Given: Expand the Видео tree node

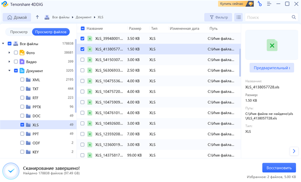Looking at the screenshot, I should tap(9, 62).
